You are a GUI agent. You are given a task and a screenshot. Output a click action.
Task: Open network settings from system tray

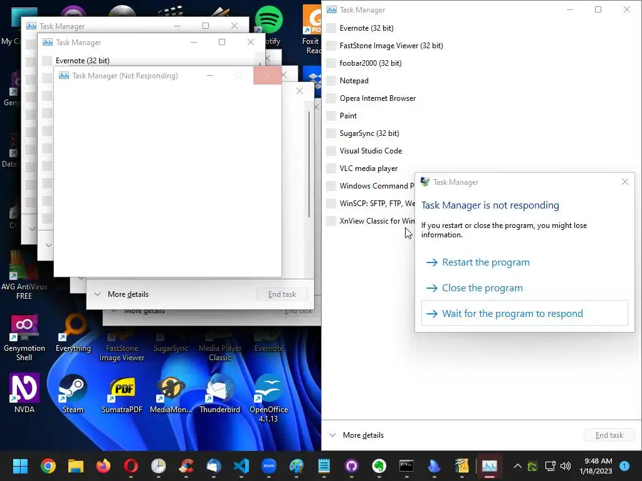(550, 466)
